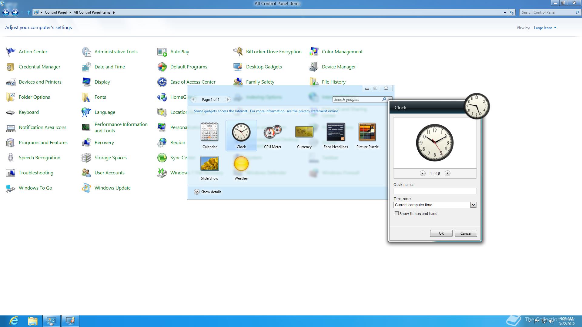The image size is (582, 327).
Task: Click OK in Clock settings
Action: (x=441, y=233)
